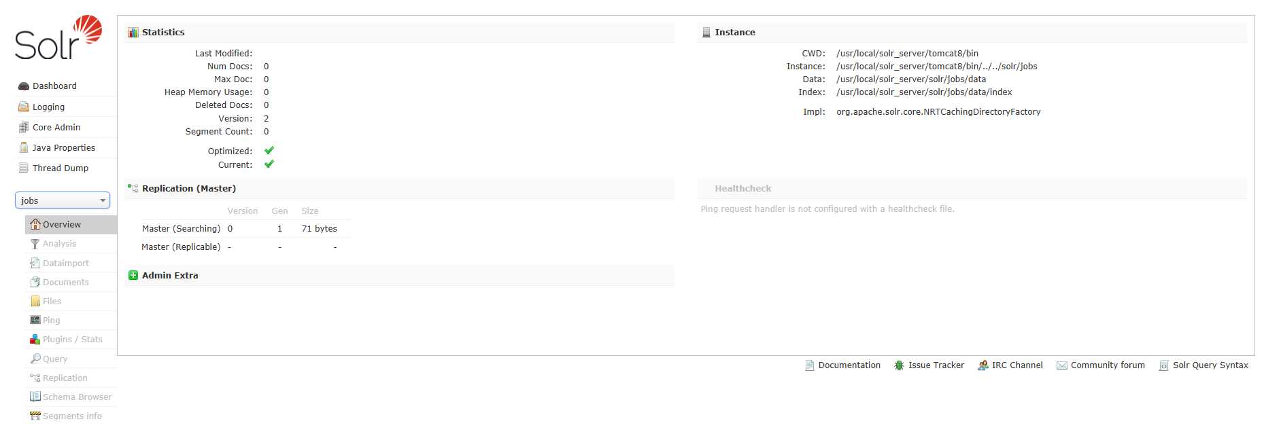Viewport: 1264px width, 434px height.
Task: Open the jobs core selector dropdown
Action: (63, 200)
